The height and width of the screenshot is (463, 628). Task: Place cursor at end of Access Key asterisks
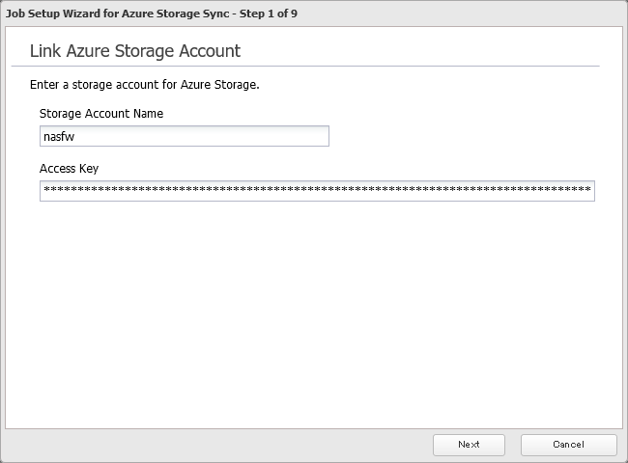[591, 191]
